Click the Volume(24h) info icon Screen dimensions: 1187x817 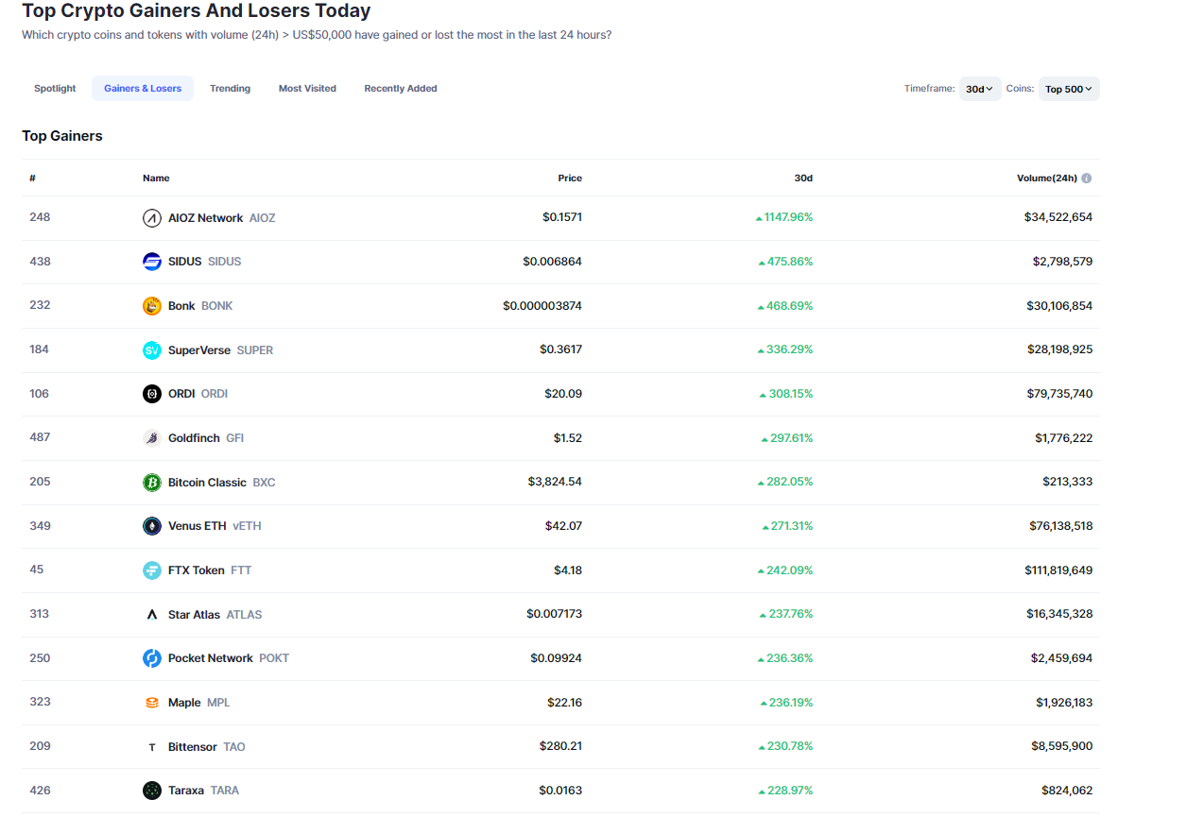point(1087,179)
